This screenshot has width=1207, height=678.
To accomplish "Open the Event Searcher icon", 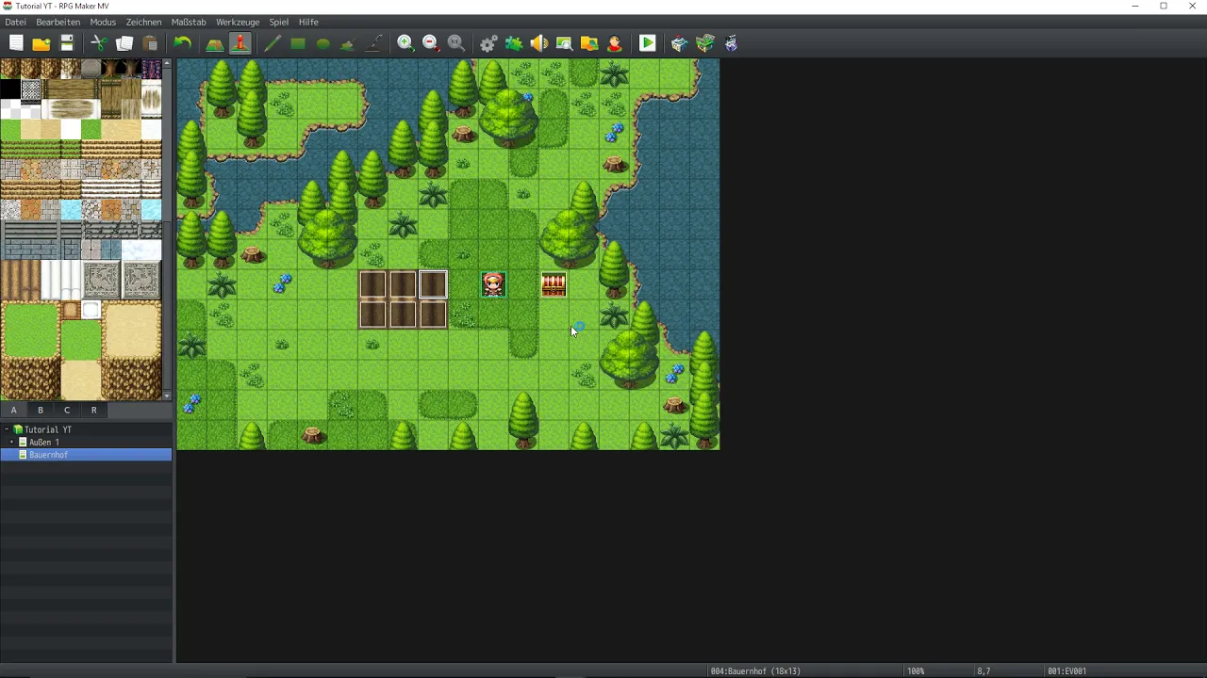I will [x=564, y=43].
